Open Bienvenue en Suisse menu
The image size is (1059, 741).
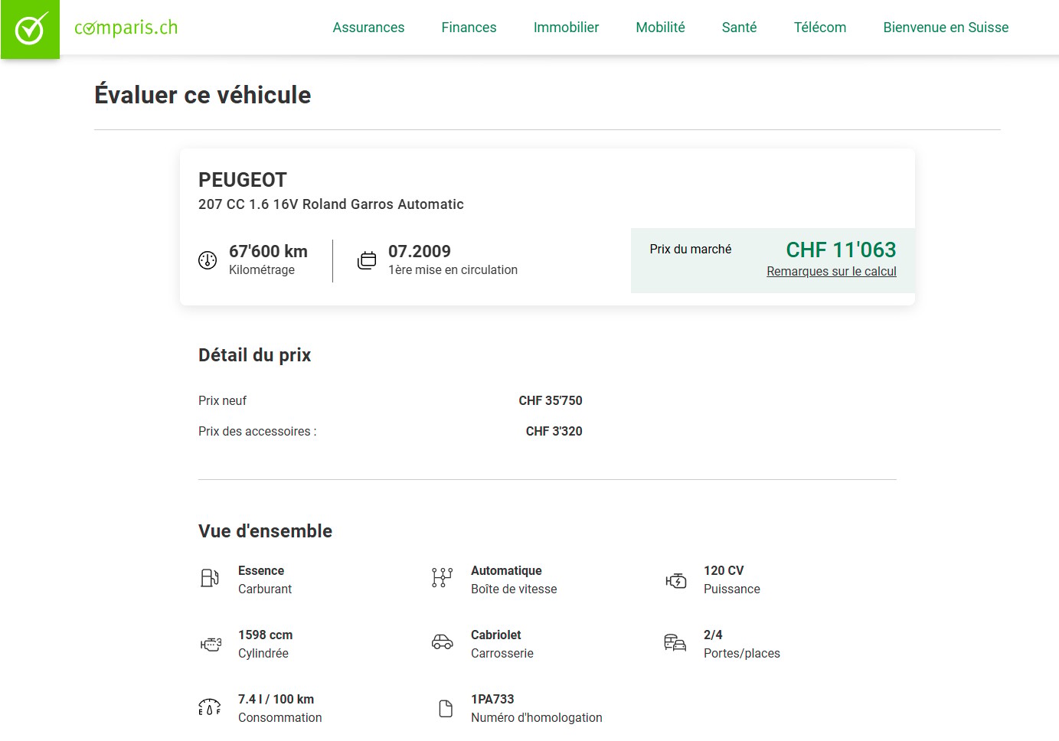946,28
